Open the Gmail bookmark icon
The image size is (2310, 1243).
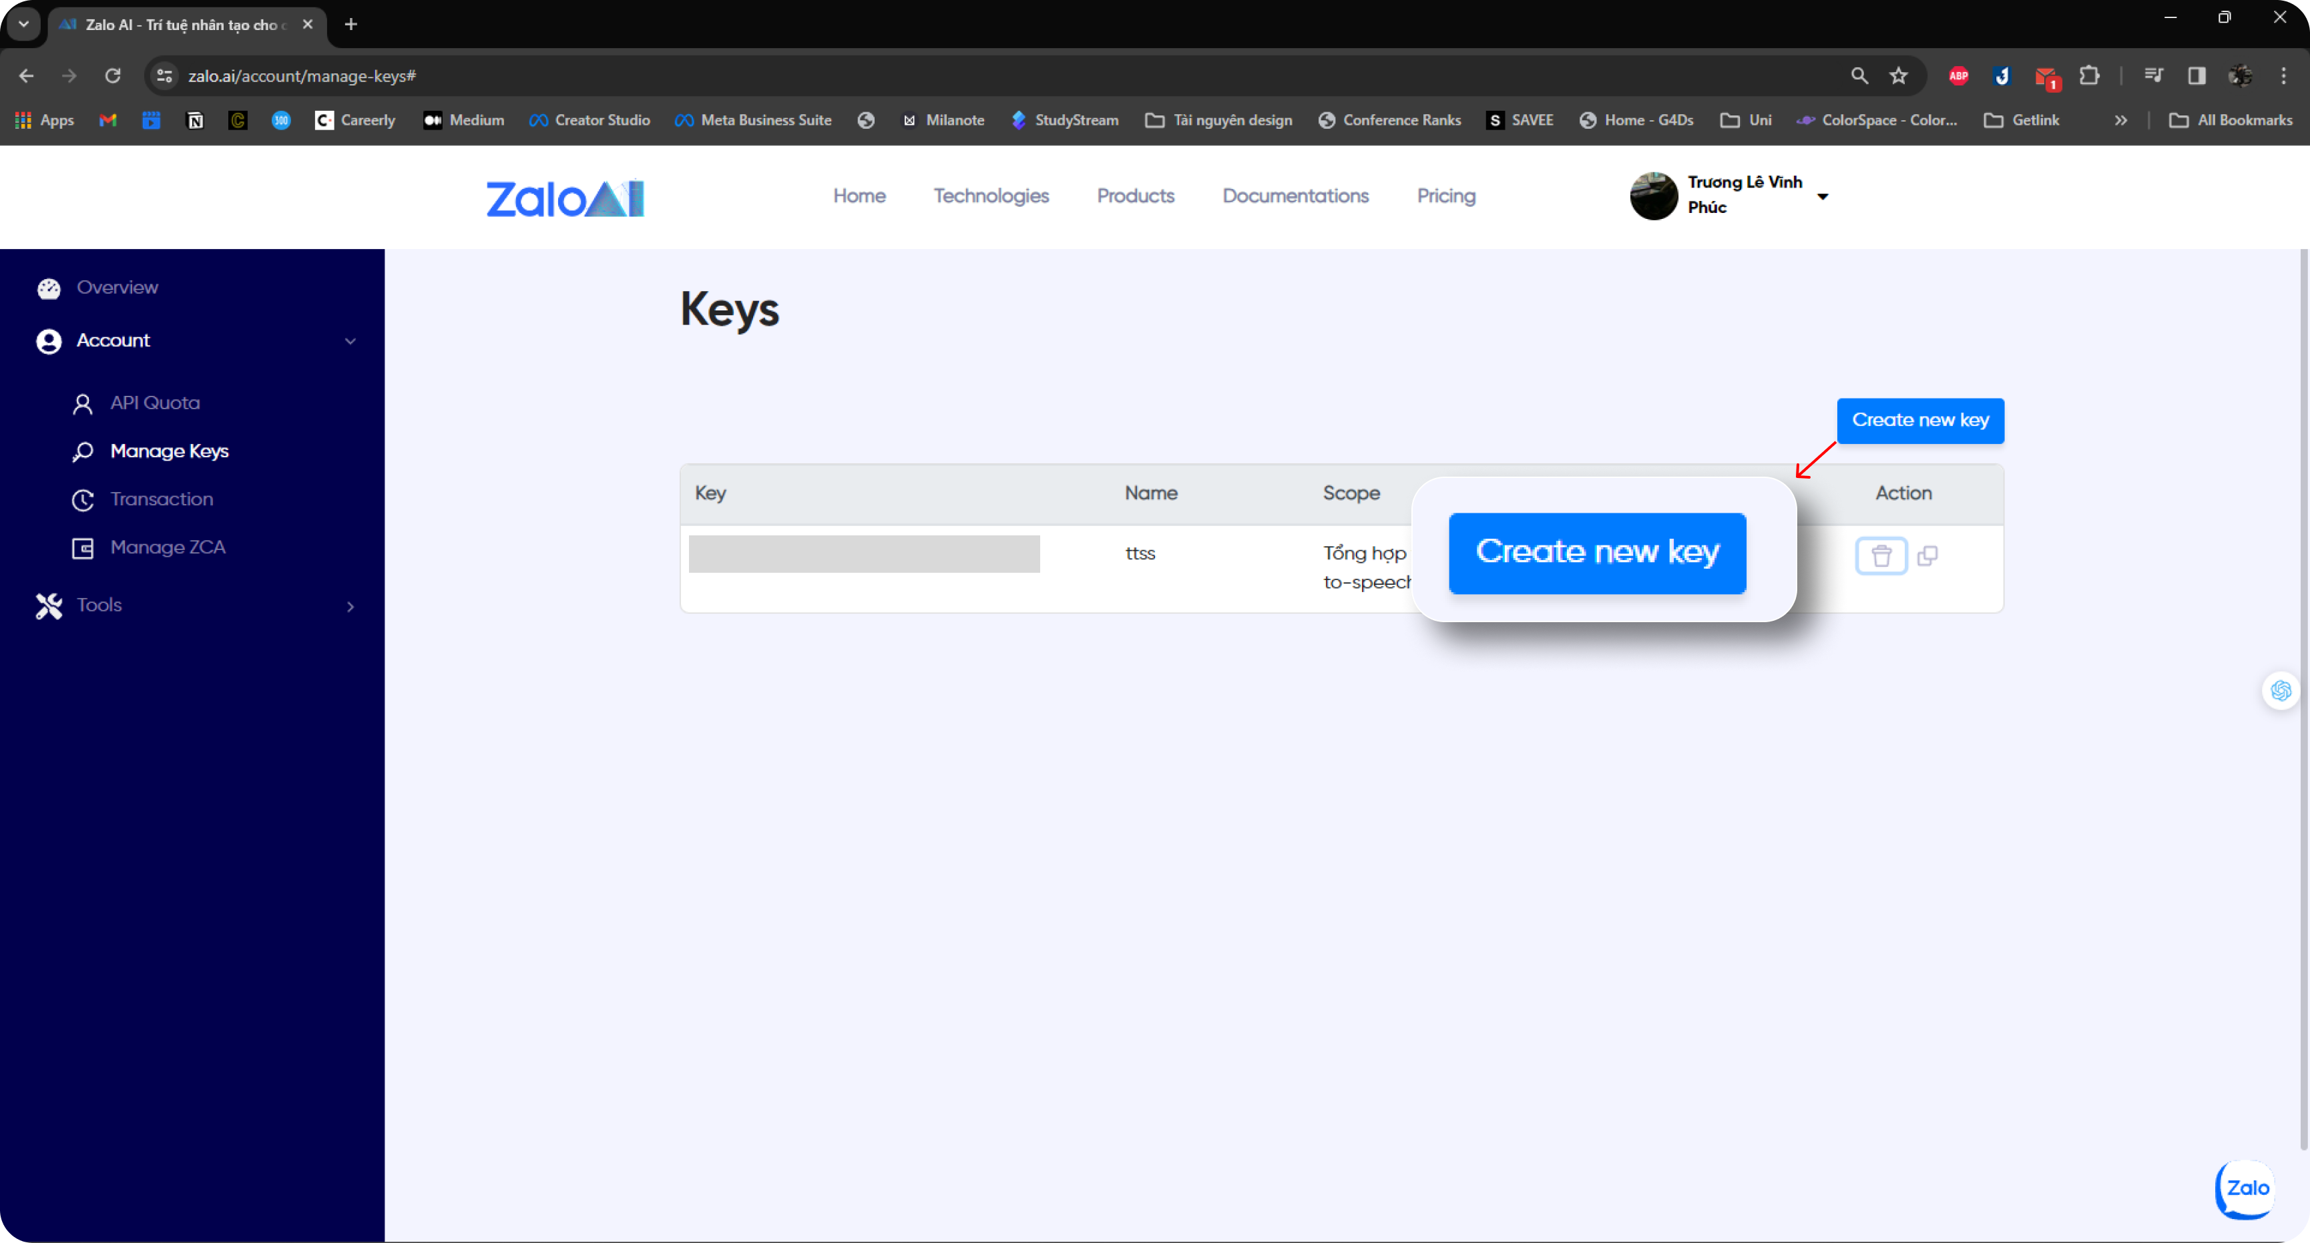[x=107, y=120]
